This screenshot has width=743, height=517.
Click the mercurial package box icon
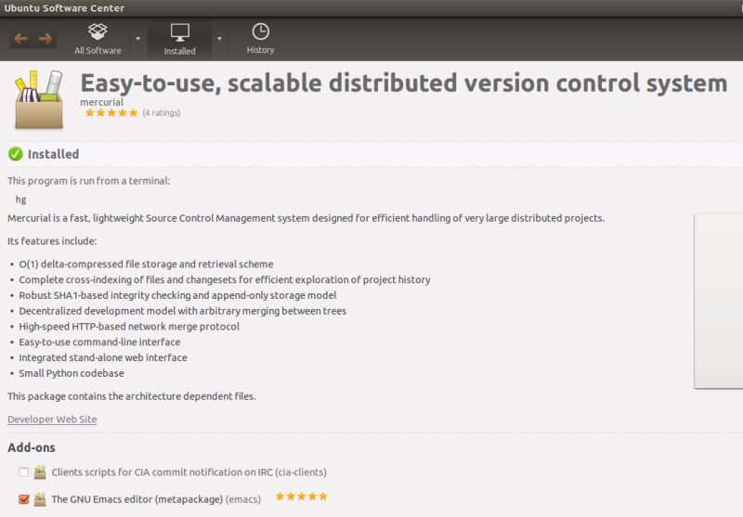coord(39,100)
